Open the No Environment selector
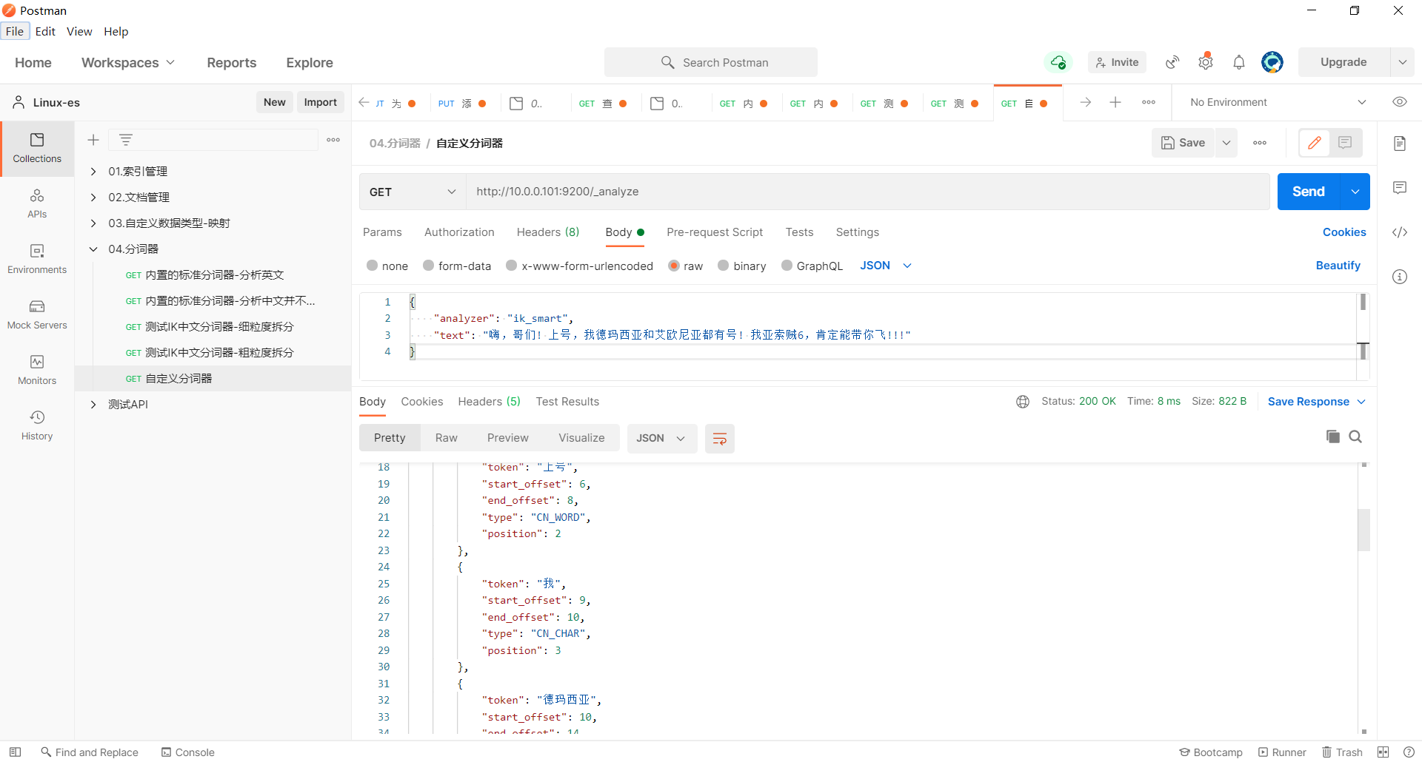This screenshot has height=762, width=1422. click(x=1278, y=102)
